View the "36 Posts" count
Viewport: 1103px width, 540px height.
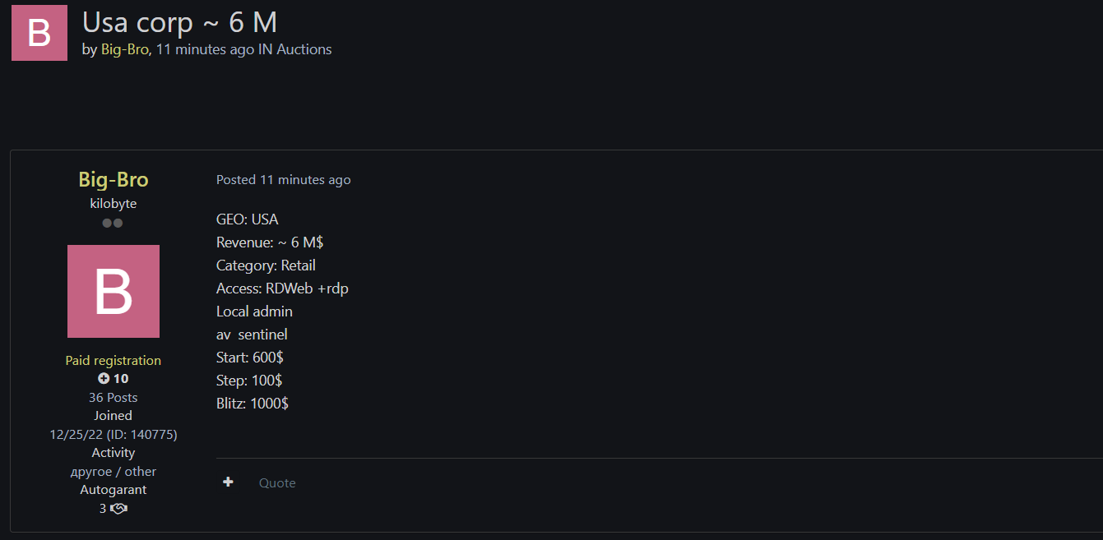pyautogui.click(x=114, y=398)
